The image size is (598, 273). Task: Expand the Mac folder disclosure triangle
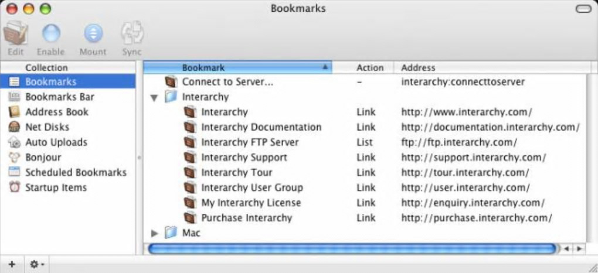154,233
